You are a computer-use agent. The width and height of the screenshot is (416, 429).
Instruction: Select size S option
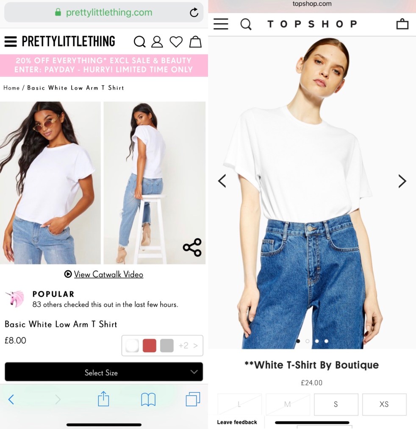336,404
